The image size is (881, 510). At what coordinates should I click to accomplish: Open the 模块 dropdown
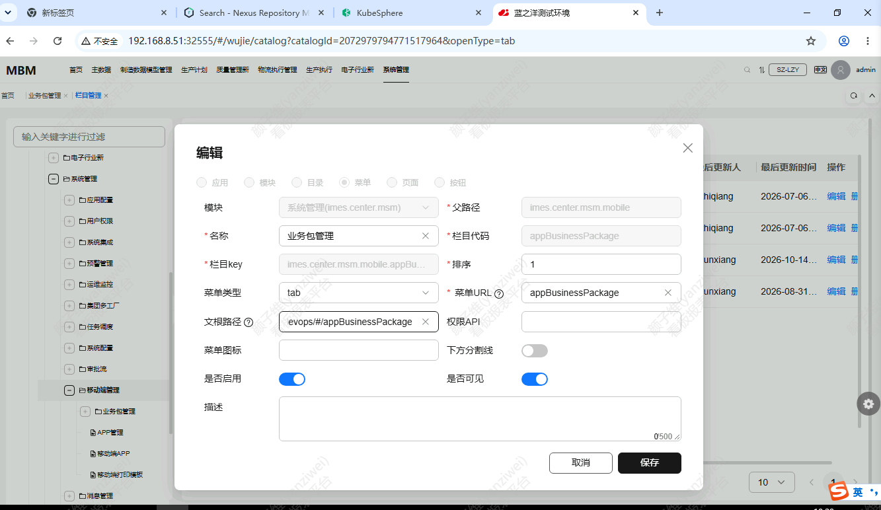(x=359, y=207)
